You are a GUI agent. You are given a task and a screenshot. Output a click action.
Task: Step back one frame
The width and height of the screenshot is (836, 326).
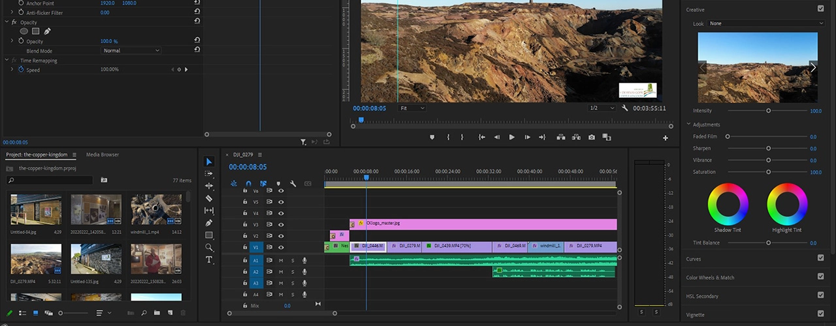coord(496,137)
